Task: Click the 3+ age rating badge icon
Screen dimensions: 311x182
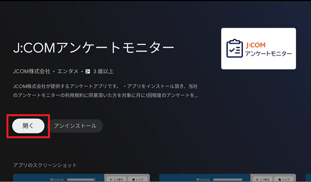Action: [88, 72]
